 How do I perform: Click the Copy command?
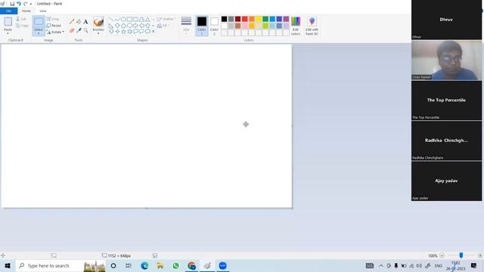pos(22,26)
